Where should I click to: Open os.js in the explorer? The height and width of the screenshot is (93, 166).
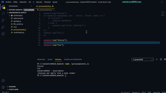click(15, 27)
